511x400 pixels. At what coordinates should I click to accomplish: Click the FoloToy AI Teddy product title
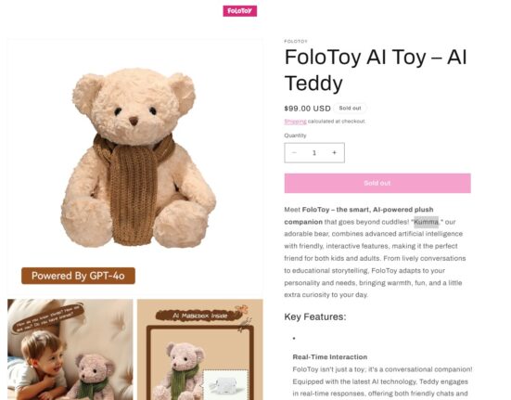click(x=376, y=70)
